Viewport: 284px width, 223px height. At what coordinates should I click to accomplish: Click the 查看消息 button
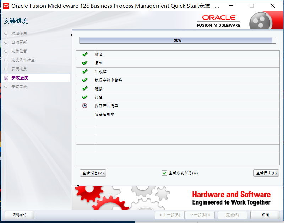93,173
